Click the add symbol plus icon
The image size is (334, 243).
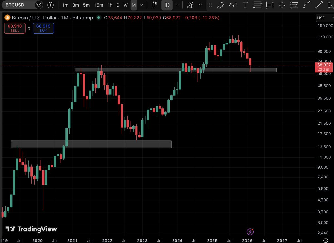tap(50, 5)
